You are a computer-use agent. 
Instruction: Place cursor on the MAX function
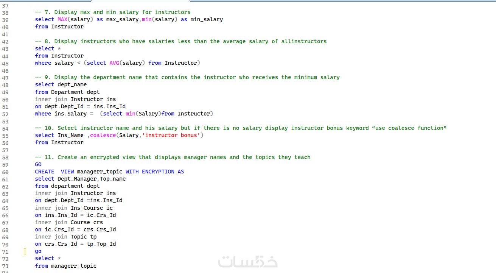(x=62, y=19)
